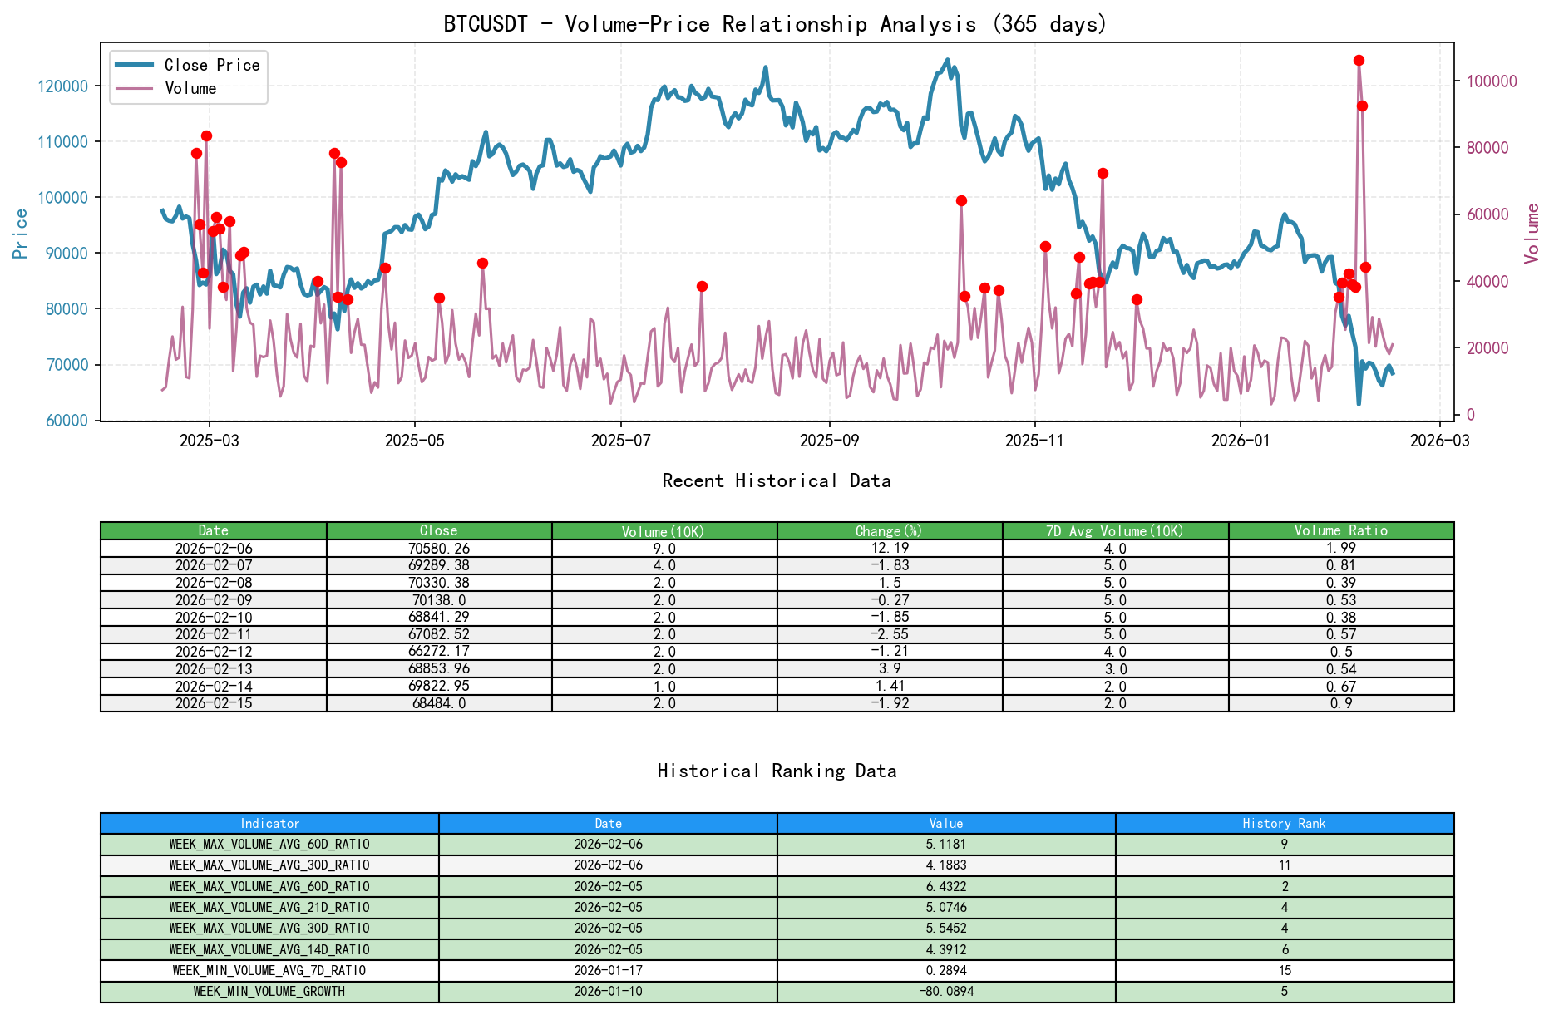Click the highest red dot above 100000 volume

[1359, 60]
